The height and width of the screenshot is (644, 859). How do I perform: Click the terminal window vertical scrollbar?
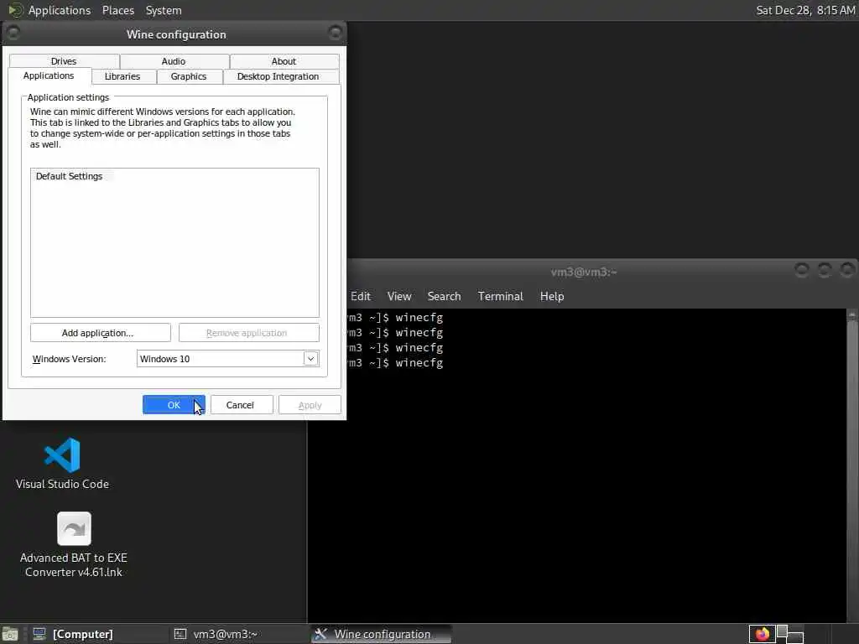tap(852, 465)
